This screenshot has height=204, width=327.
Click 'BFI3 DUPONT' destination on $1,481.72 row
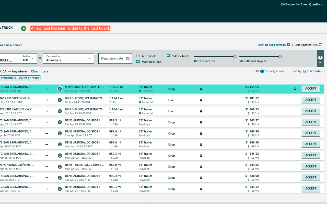85,98
